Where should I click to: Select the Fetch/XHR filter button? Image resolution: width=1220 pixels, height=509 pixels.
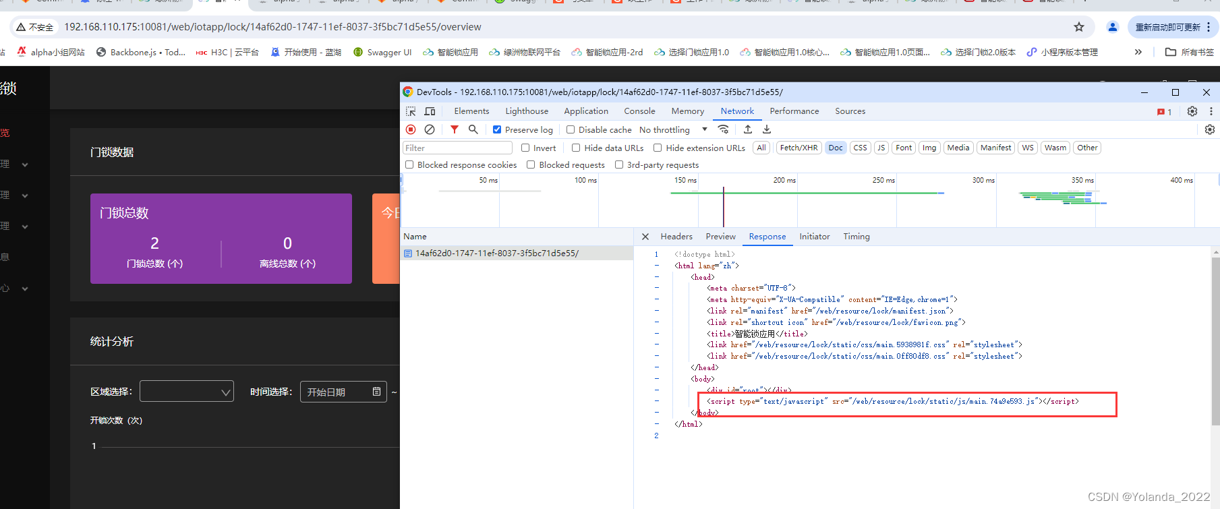(x=798, y=148)
